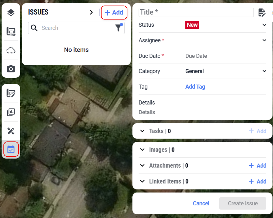Open the reports chart icon

11,112
